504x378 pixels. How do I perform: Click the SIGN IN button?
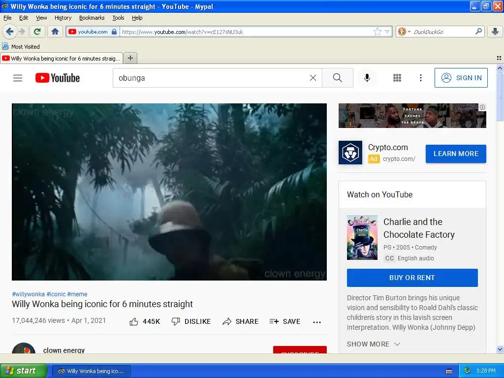click(461, 78)
